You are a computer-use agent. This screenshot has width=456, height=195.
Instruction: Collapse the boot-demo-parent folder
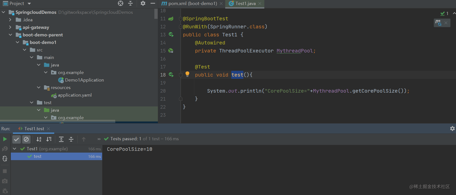point(10,35)
